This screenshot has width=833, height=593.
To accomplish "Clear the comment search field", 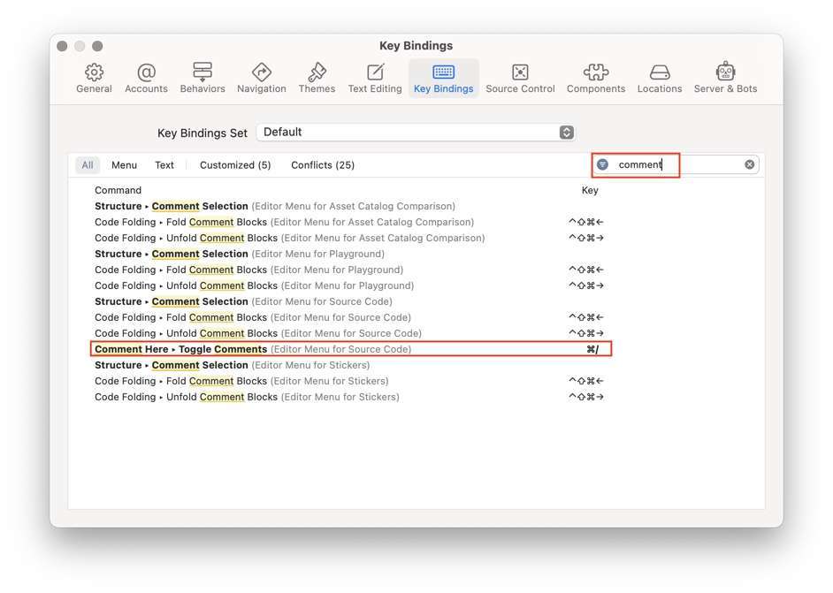I will tap(750, 164).
